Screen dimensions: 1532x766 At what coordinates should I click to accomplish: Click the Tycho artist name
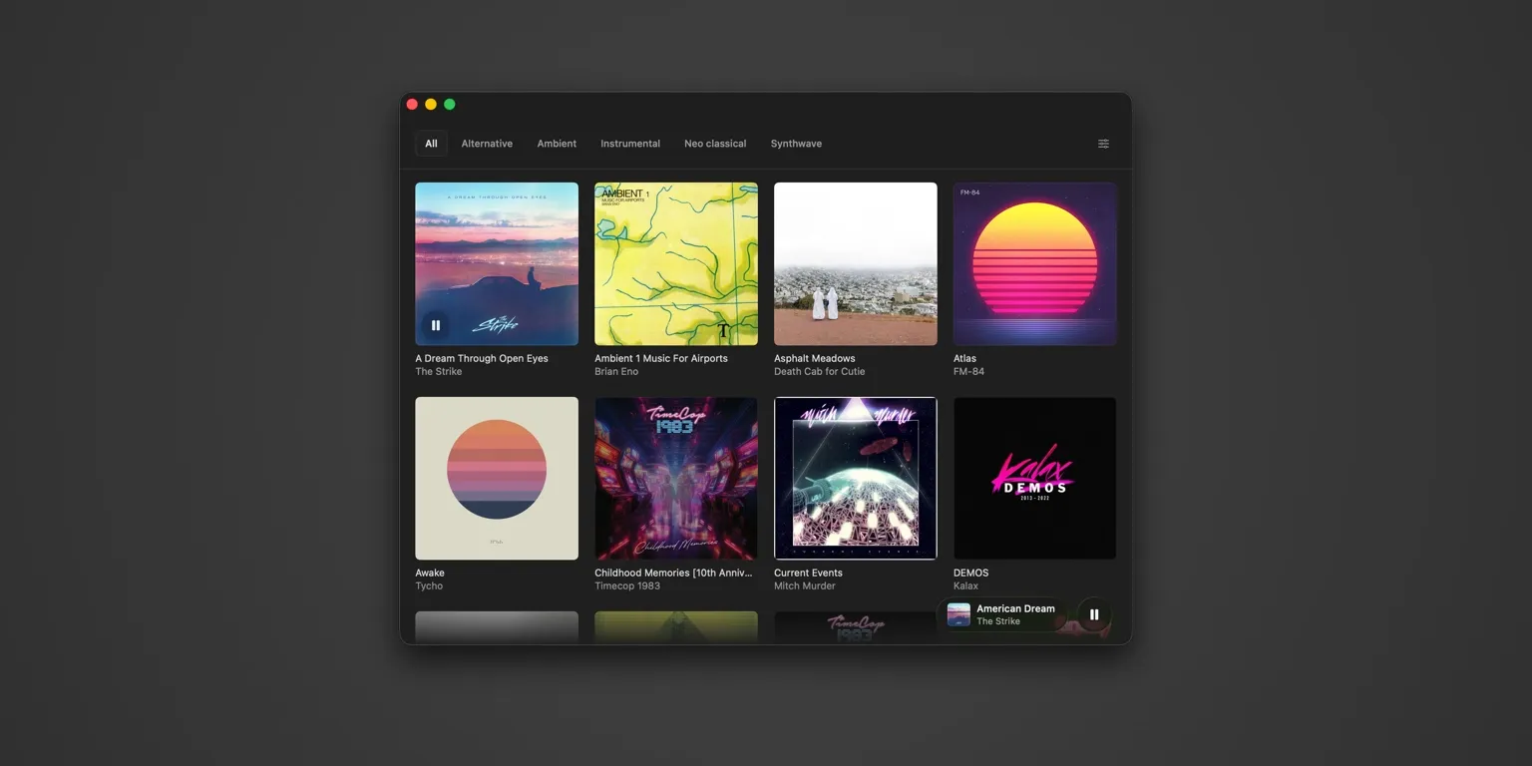[429, 585]
